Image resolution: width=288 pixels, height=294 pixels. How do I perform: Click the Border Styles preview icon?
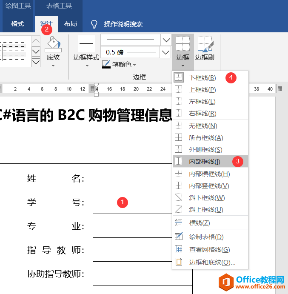point(86,44)
